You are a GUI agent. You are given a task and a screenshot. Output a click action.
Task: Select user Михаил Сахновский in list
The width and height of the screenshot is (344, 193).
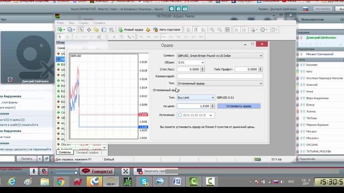[x=319, y=54]
